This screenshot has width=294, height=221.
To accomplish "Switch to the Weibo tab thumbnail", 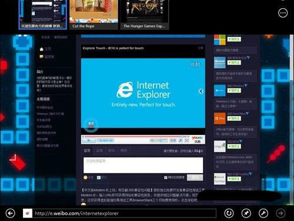I will pos(43,15).
